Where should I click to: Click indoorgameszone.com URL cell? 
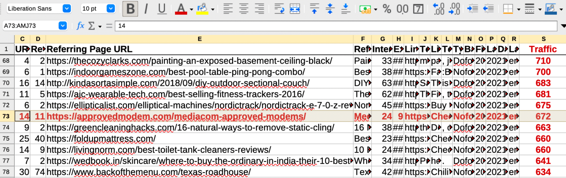[x=200, y=72]
